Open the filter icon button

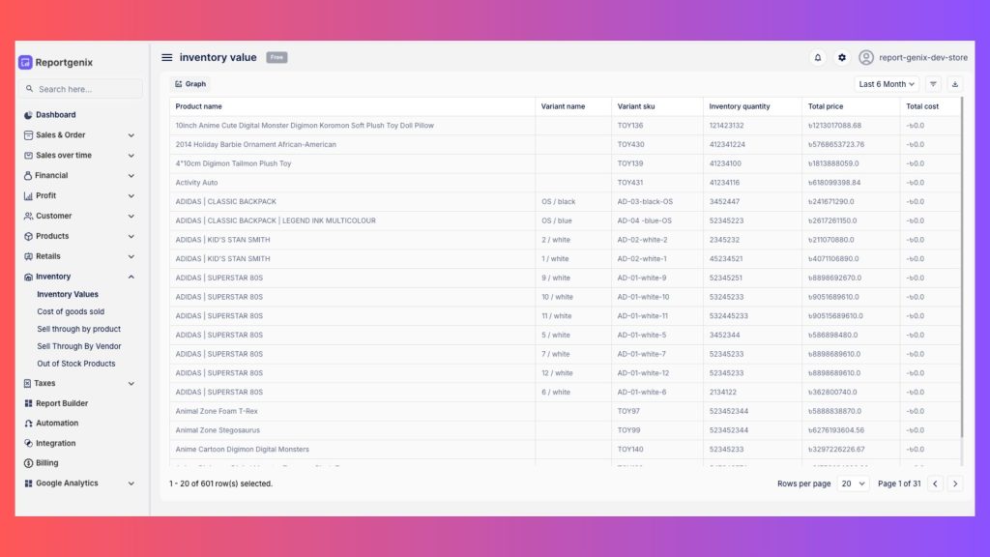933,84
